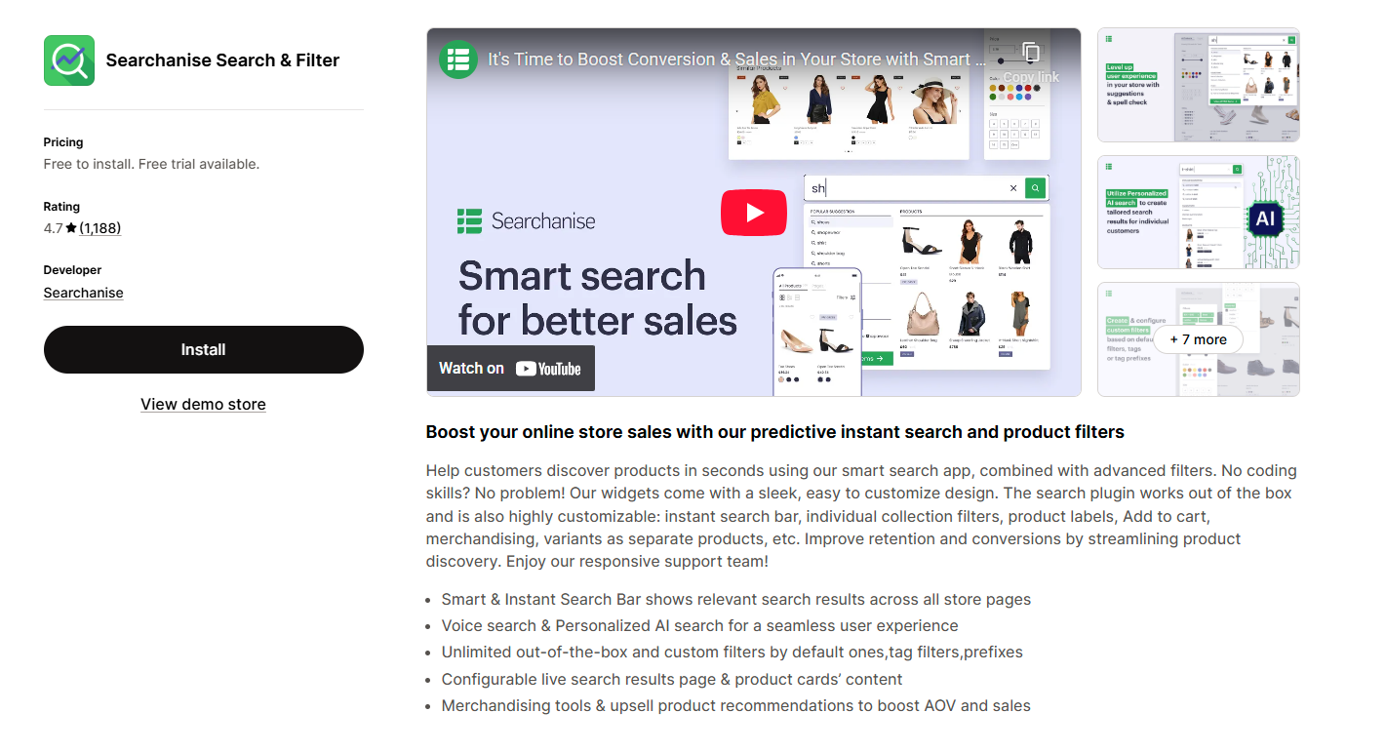Viewport: 1386px width, 752px height.
Task: Open the Searchanise developer page
Action: click(83, 293)
